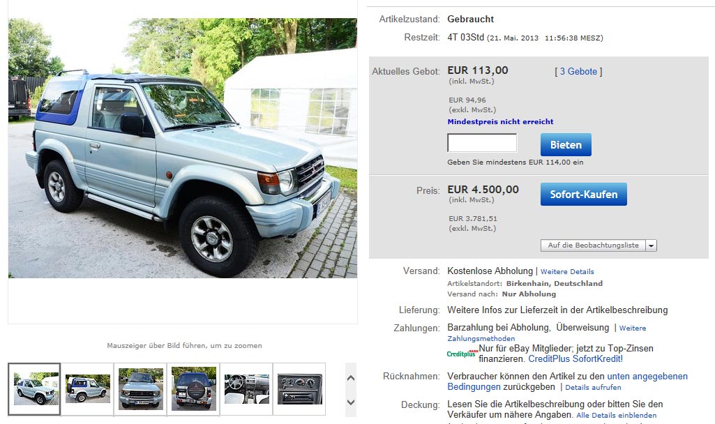Select the second thumbnail with blue hardtop
This screenshot has width=715, height=424.
click(87, 389)
